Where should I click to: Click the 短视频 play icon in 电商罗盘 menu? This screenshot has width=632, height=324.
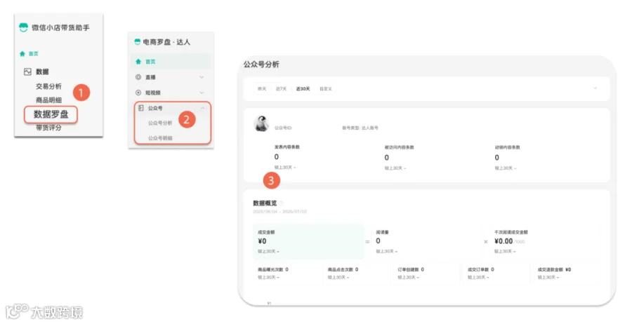(x=138, y=93)
